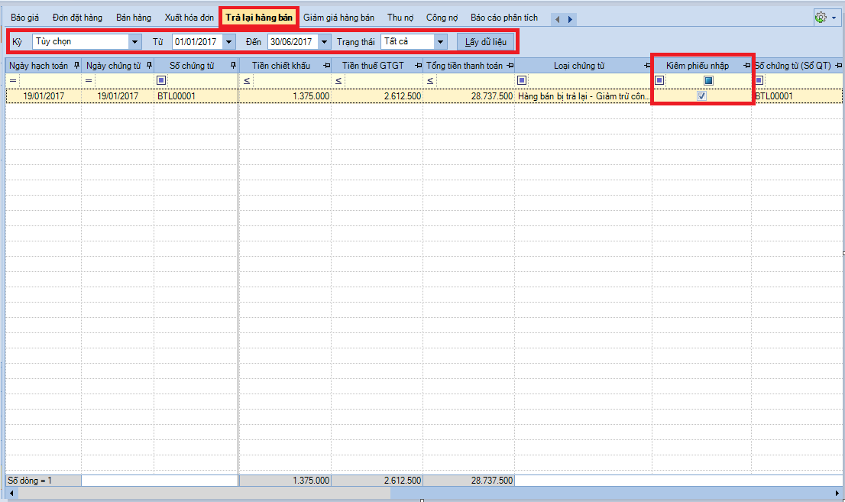845x502 pixels.
Task: Toggle the Kiêm phiếu nhập filter checkbox
Action: (x=709, y=80)
